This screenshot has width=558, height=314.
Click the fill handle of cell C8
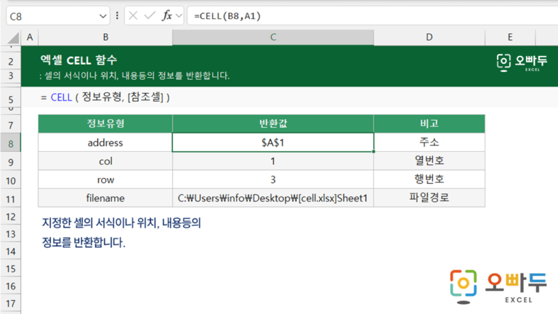[x=373, y=152]
